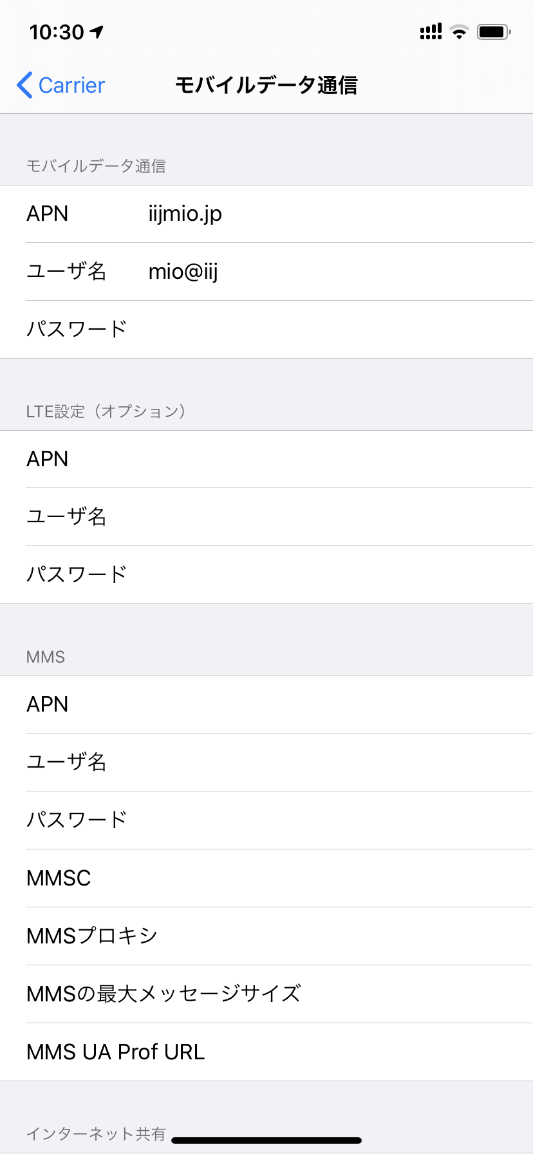Tap the APN field under MMS
This screenshot has height=1154, width=533.
coord(322,705)
